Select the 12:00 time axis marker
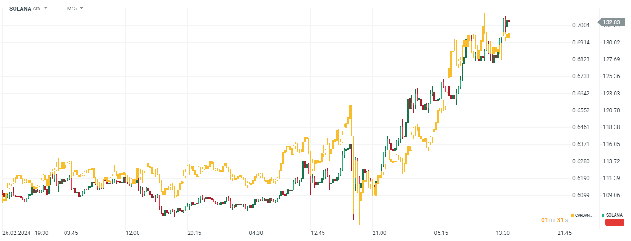Image resolution: width=631 pixels, height=241 pixels. (132, 233)
